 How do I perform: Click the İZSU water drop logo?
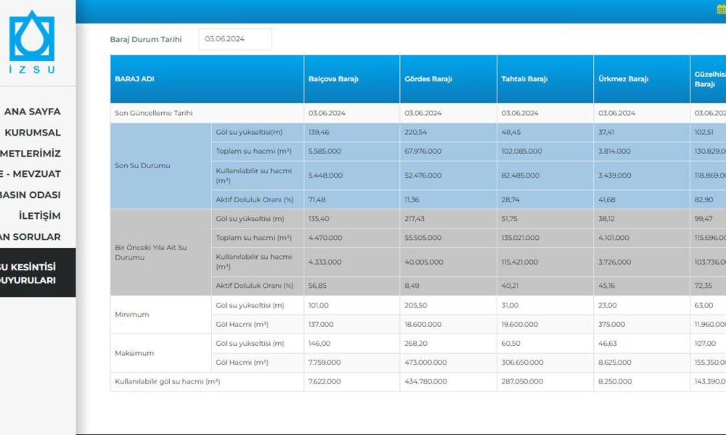pyautogui.click(x=31, y=36)
